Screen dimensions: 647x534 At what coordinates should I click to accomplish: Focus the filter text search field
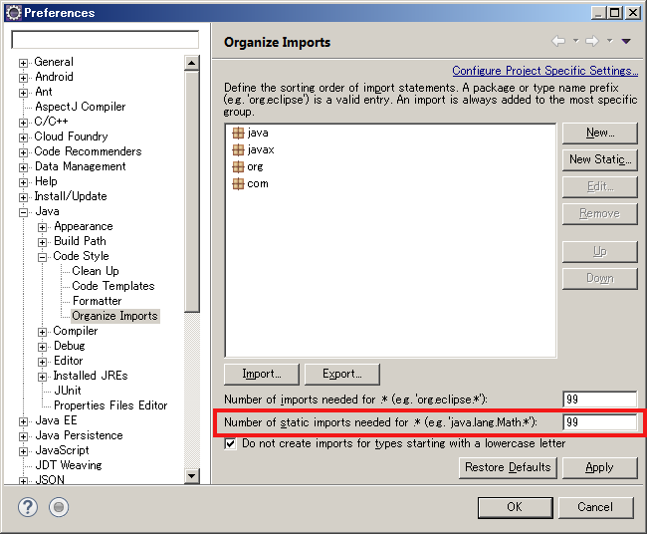click(106, 40)
